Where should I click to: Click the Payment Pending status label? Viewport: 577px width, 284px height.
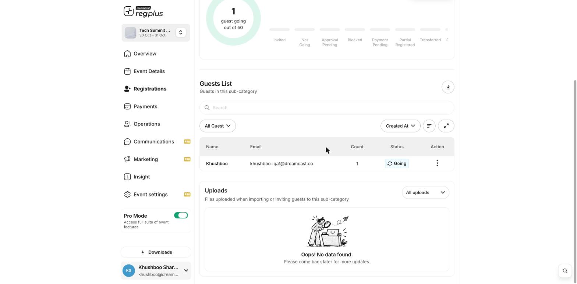click(380, 42)
